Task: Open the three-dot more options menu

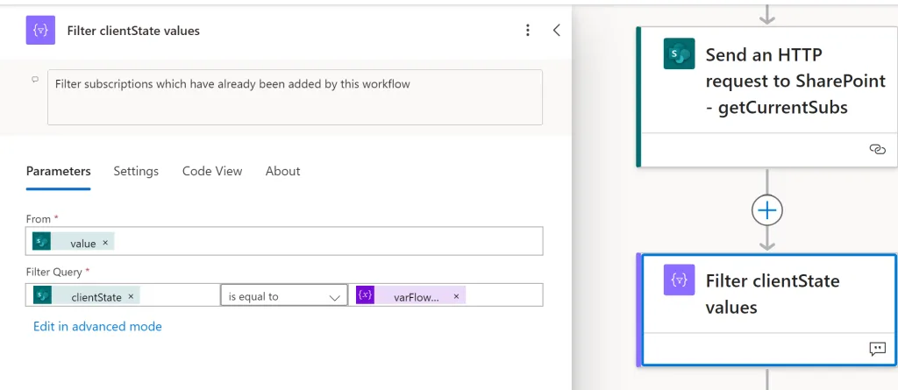Action: [528, 31]
